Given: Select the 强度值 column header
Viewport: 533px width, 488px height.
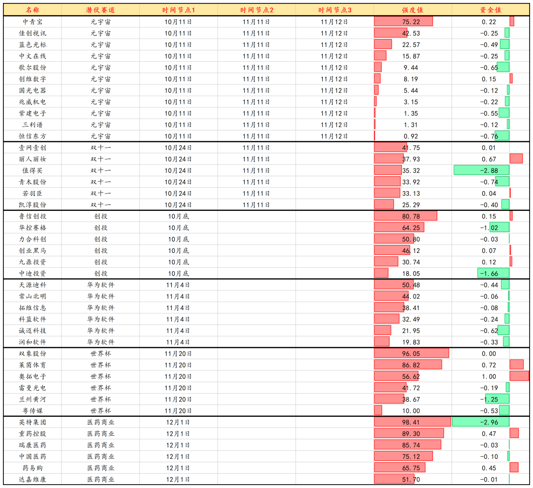Looking at the screenshot, I should click(413, 10).
